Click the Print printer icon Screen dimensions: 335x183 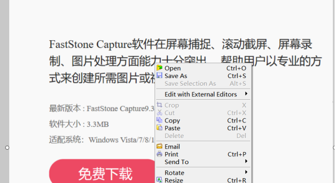pyautogui.click(x=159, y=154)
